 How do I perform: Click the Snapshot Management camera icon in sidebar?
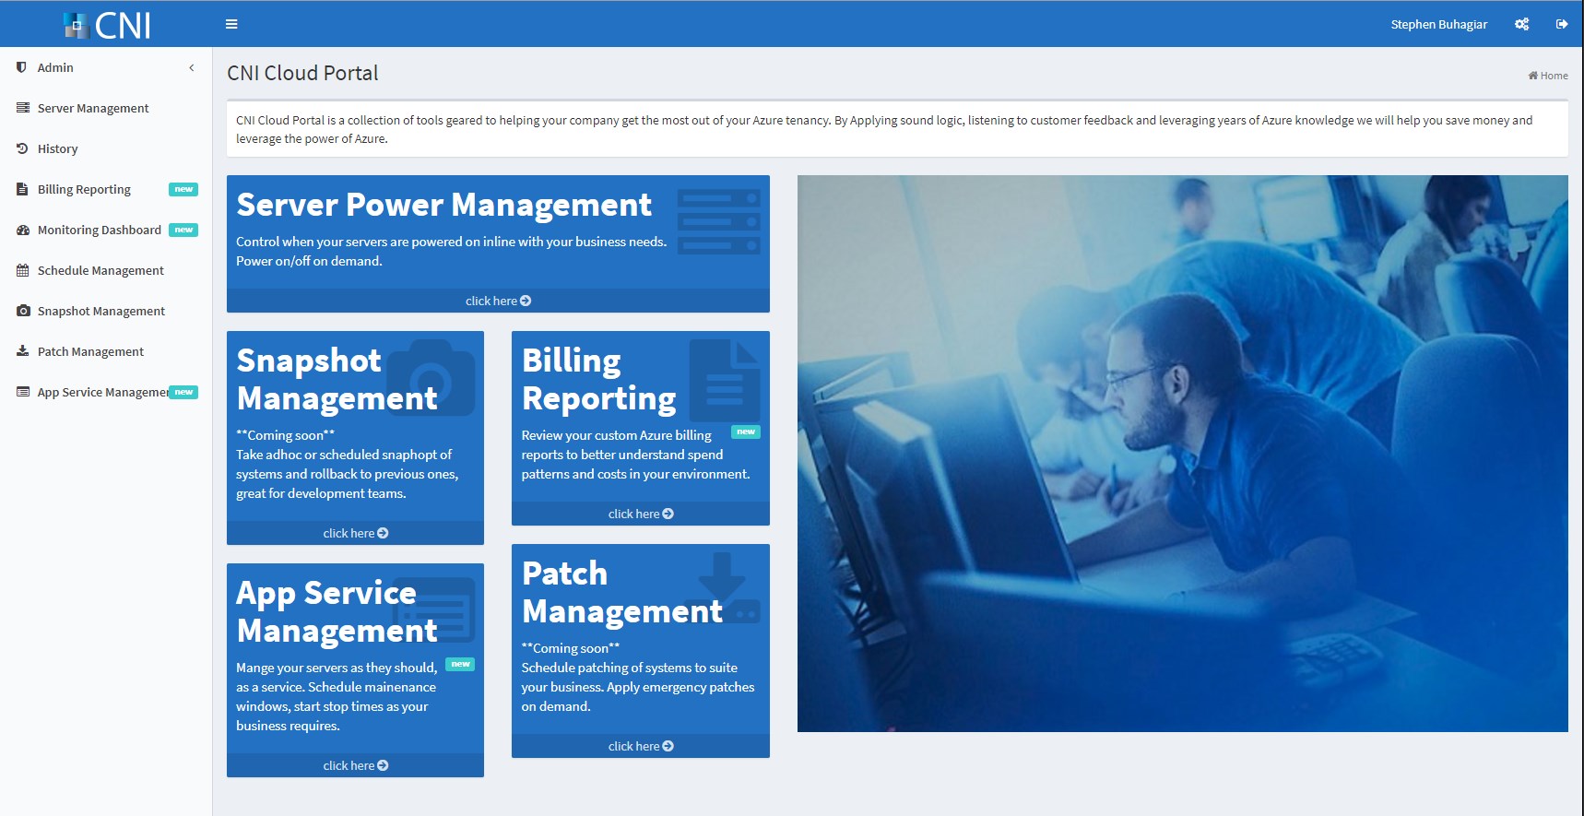tap(23, 311)
